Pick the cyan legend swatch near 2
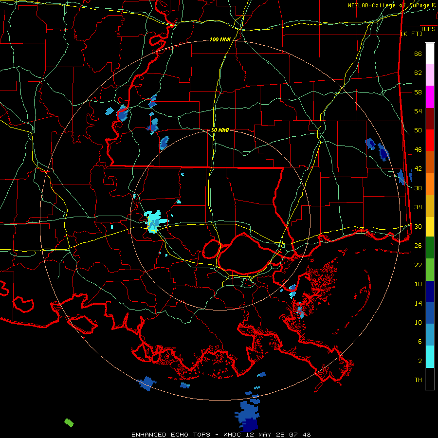The image size is (438, 438). click(x=430, y=357)
